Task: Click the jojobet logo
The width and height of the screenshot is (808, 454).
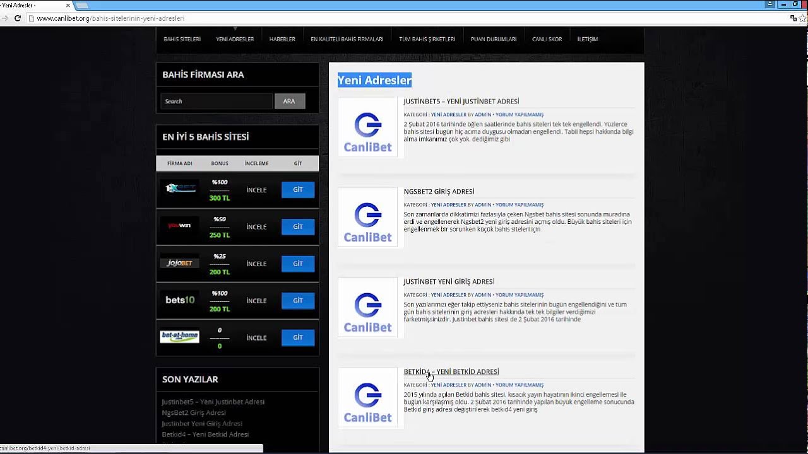Action: [x=180, y=263]
